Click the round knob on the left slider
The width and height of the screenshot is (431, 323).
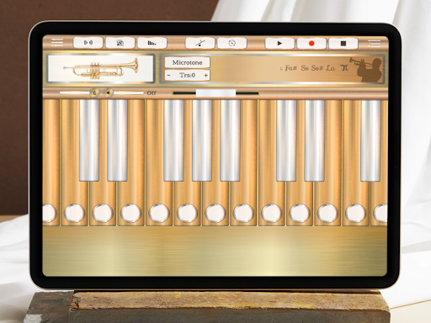(x=95, y=93)
